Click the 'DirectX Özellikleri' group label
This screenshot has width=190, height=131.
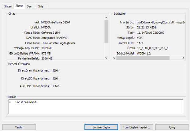(x=19, y=64)
